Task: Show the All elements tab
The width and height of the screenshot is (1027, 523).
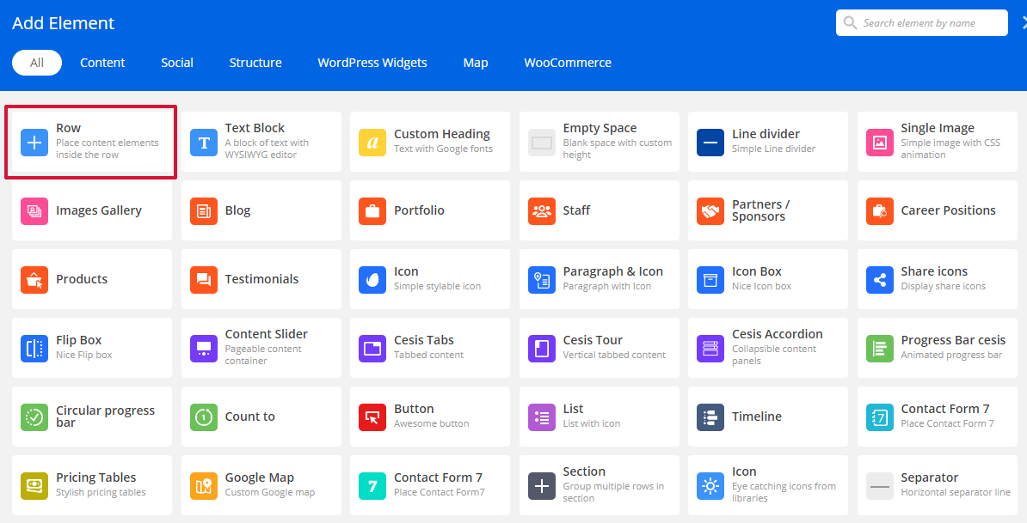Action: point(37,63)
